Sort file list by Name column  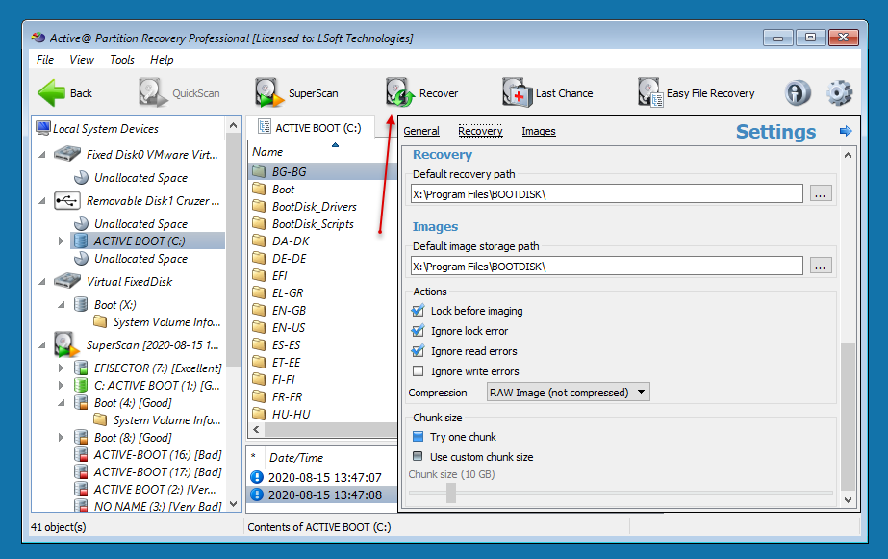pos(321,152)
